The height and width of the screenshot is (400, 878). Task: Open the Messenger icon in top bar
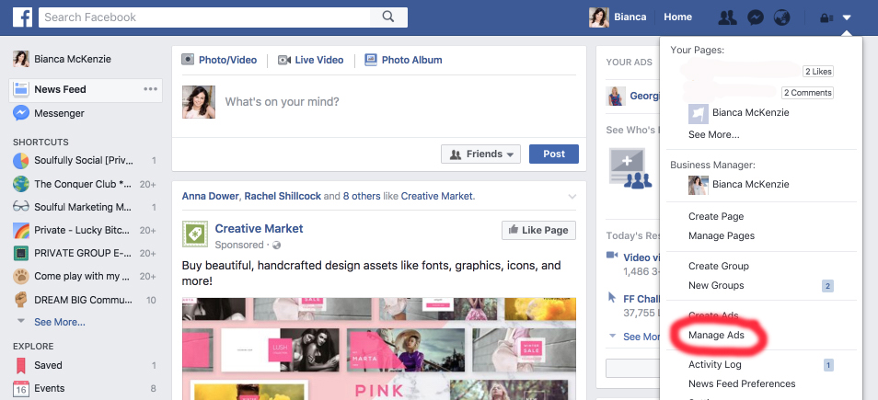coord(756,17)
